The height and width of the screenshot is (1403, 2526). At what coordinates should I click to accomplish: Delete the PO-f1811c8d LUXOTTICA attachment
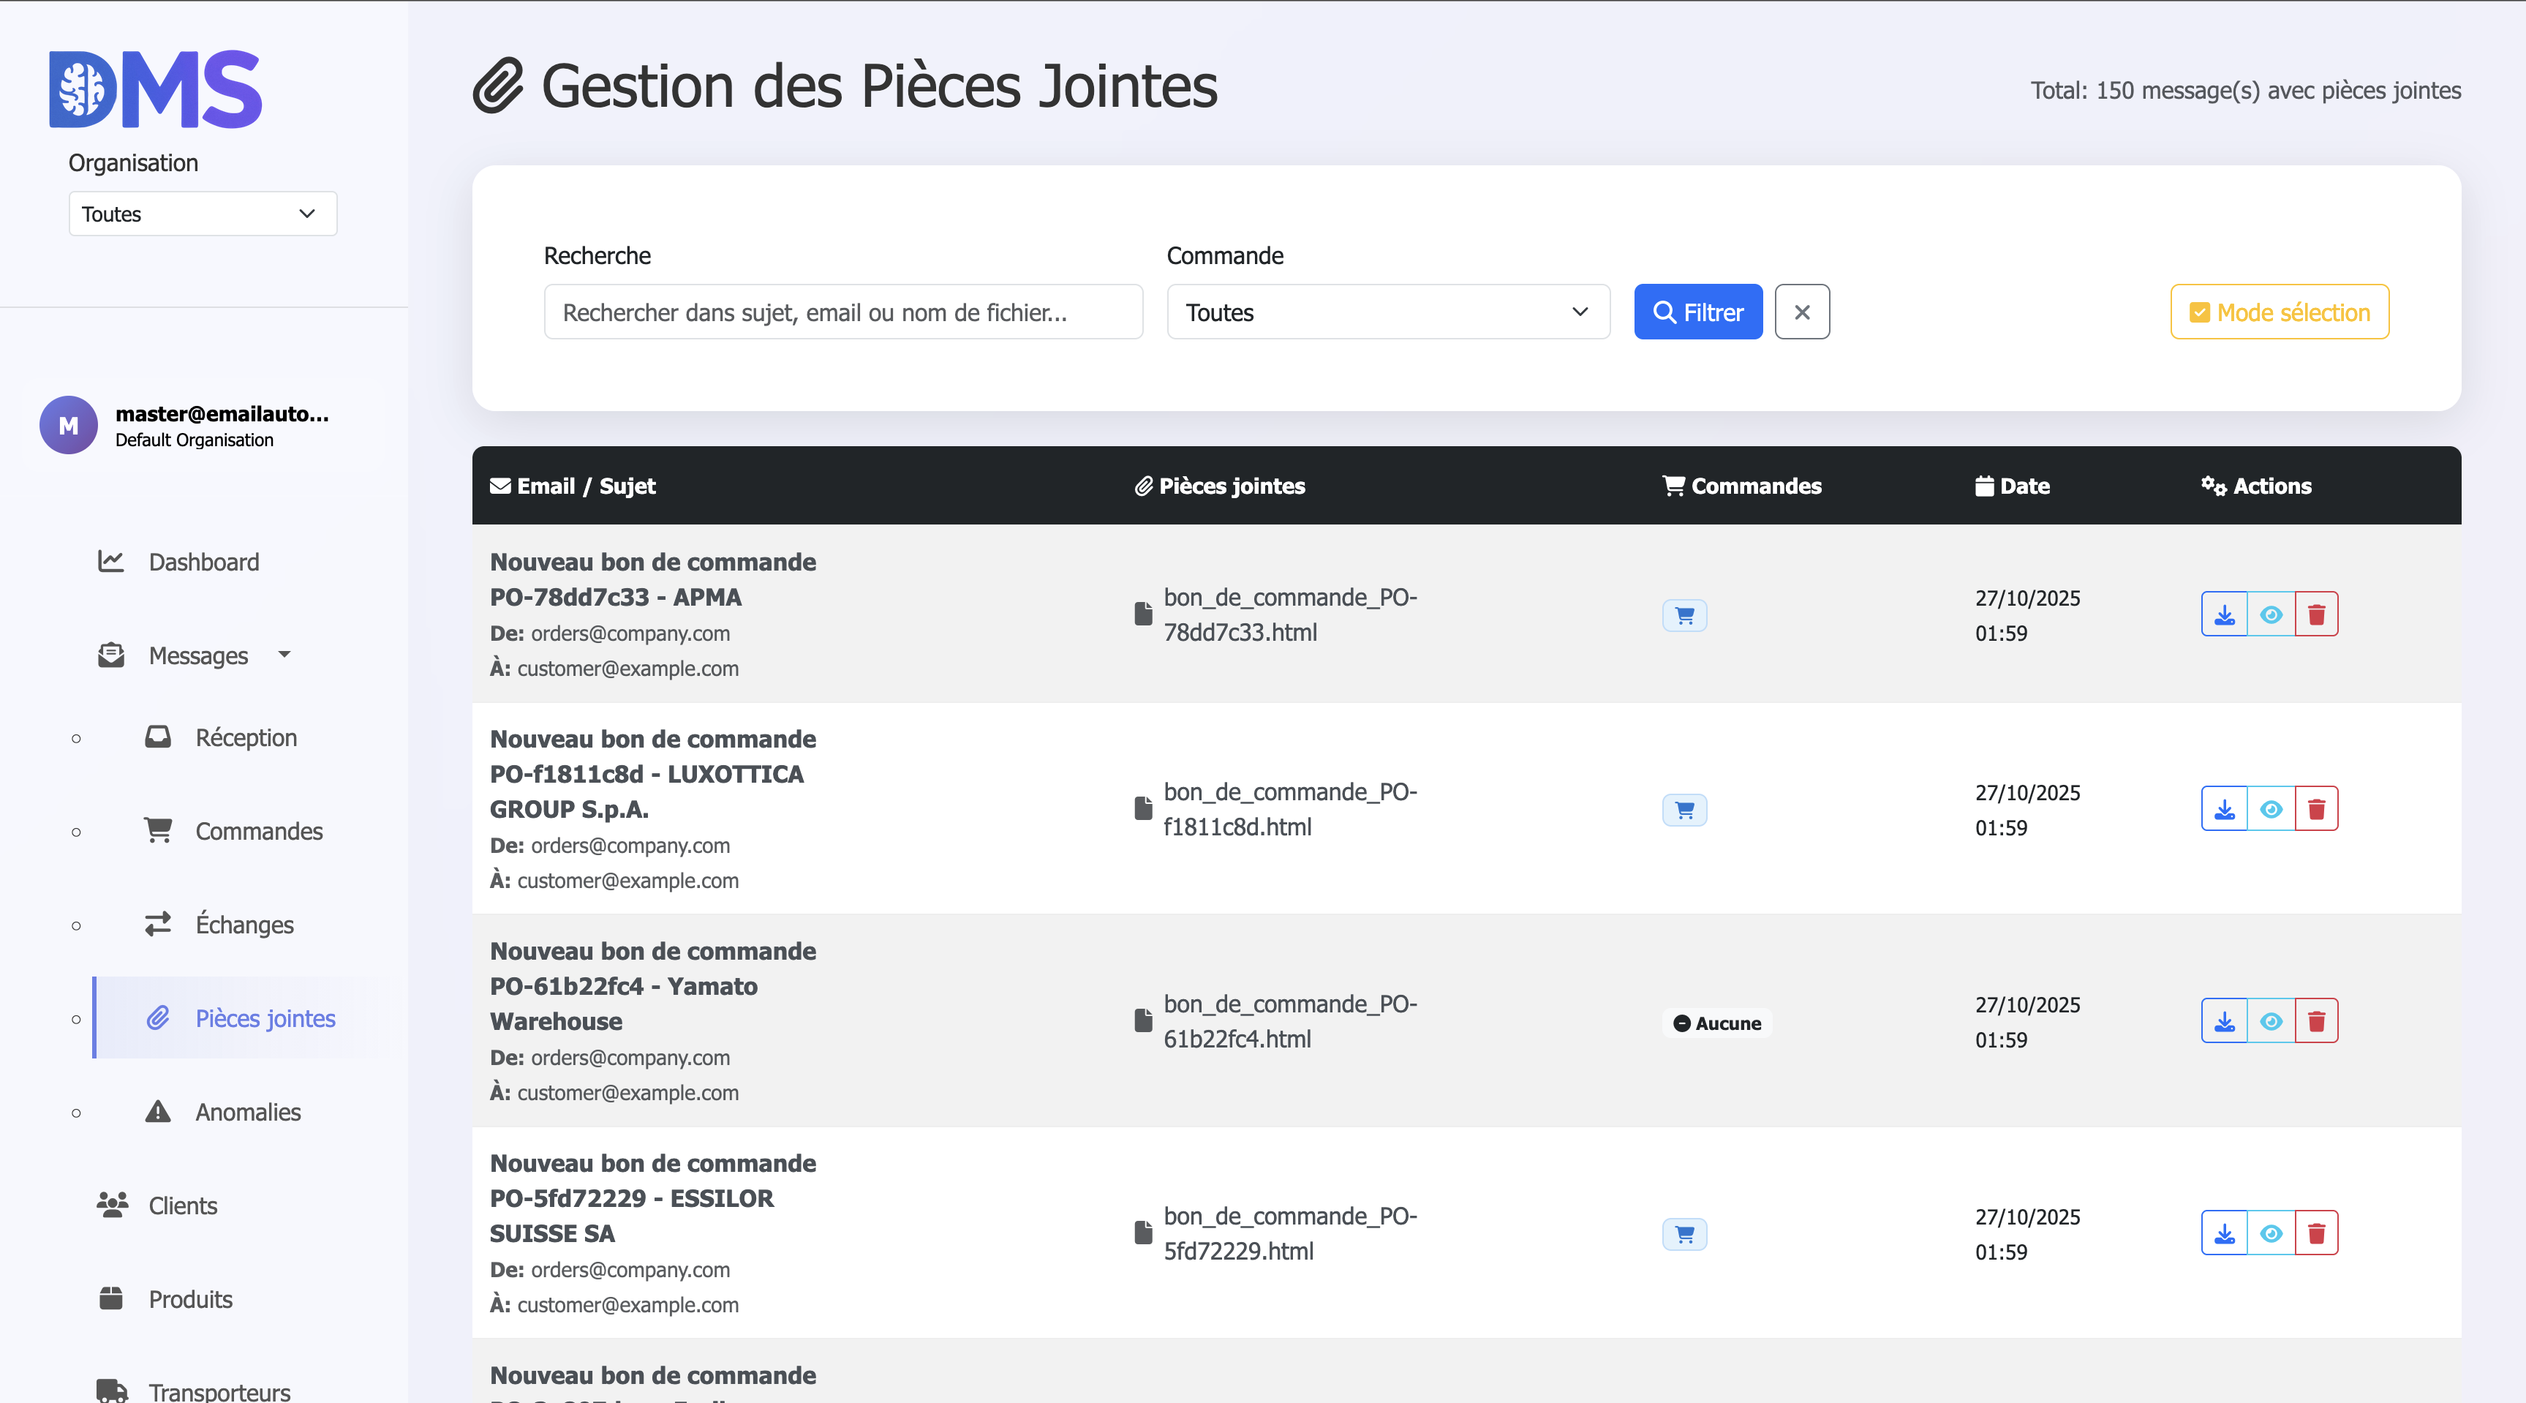2315,808
